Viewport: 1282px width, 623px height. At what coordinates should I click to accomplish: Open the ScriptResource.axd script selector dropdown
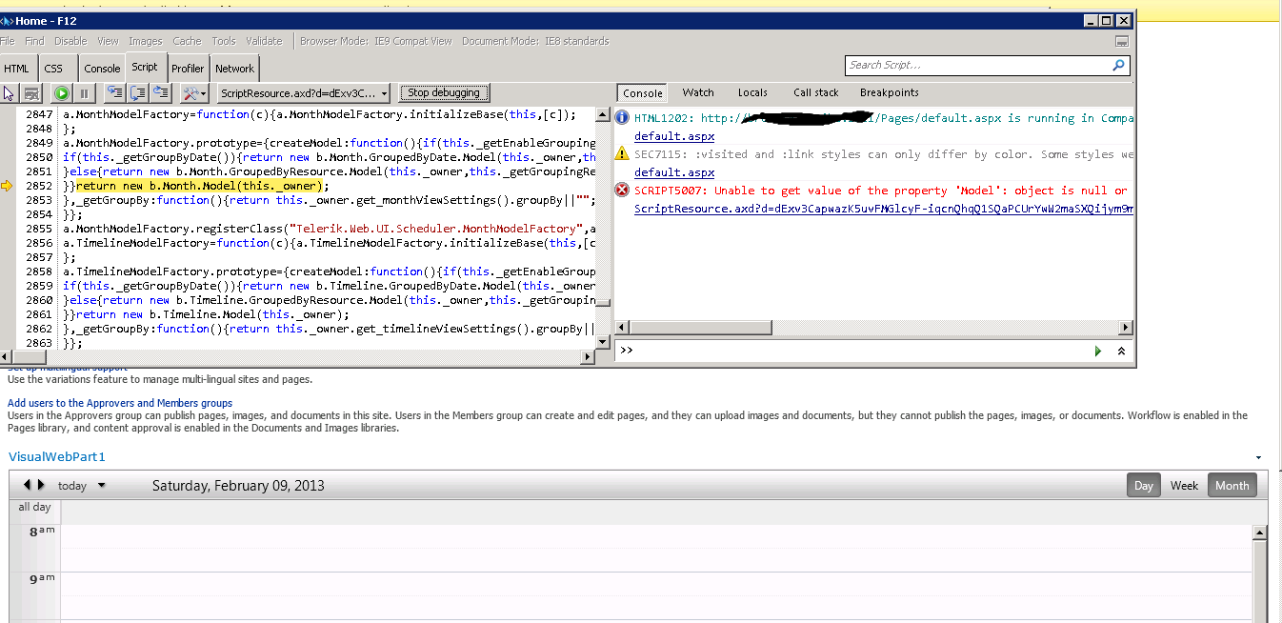pyautogui.click(x=304, y=93)
